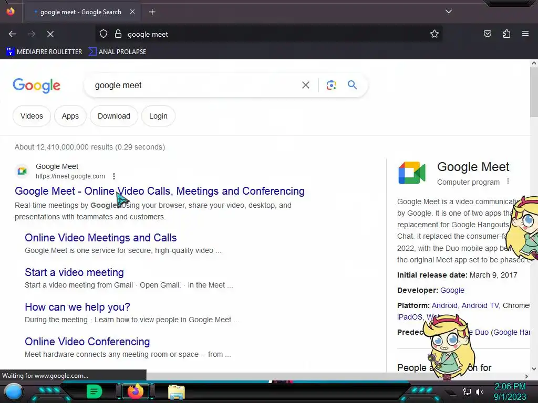Viewport: 538px width, 403px height.
Task: Open the Firefox application menu
Action: point(525,34)
